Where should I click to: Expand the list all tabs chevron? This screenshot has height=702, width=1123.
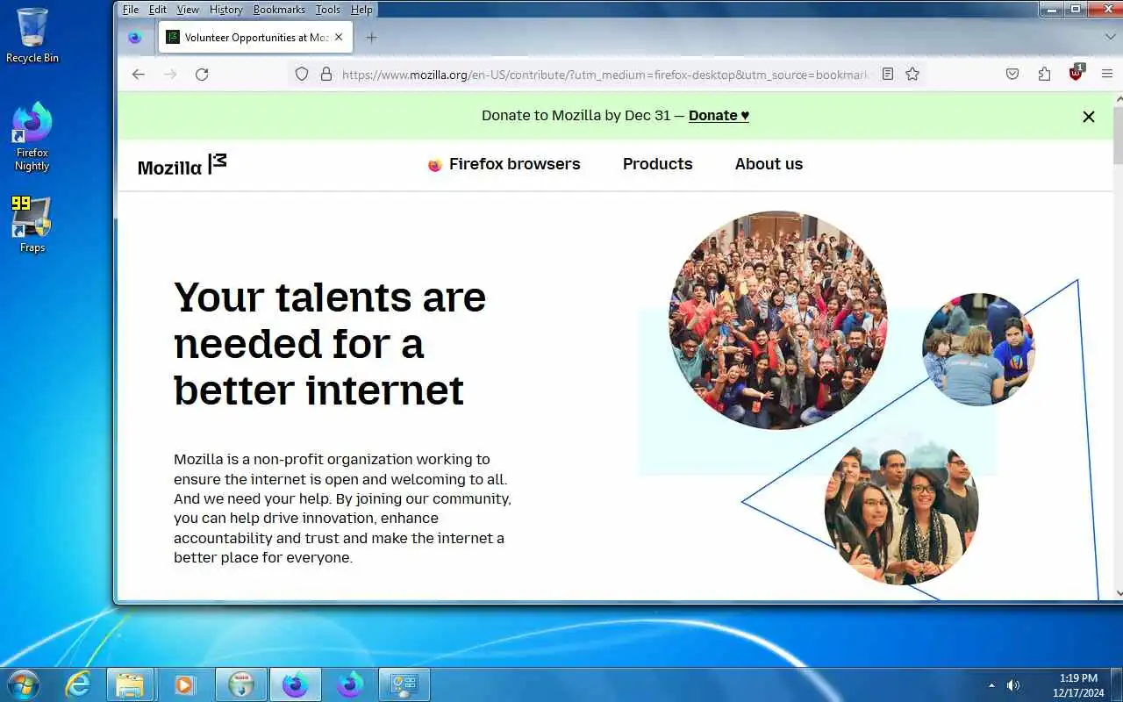1110,38
